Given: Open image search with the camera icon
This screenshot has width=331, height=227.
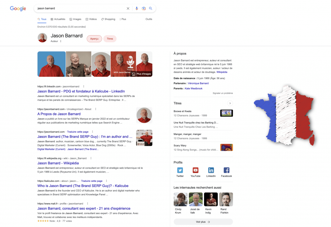Looking at the screenshot, I should [x=144, y=8].
